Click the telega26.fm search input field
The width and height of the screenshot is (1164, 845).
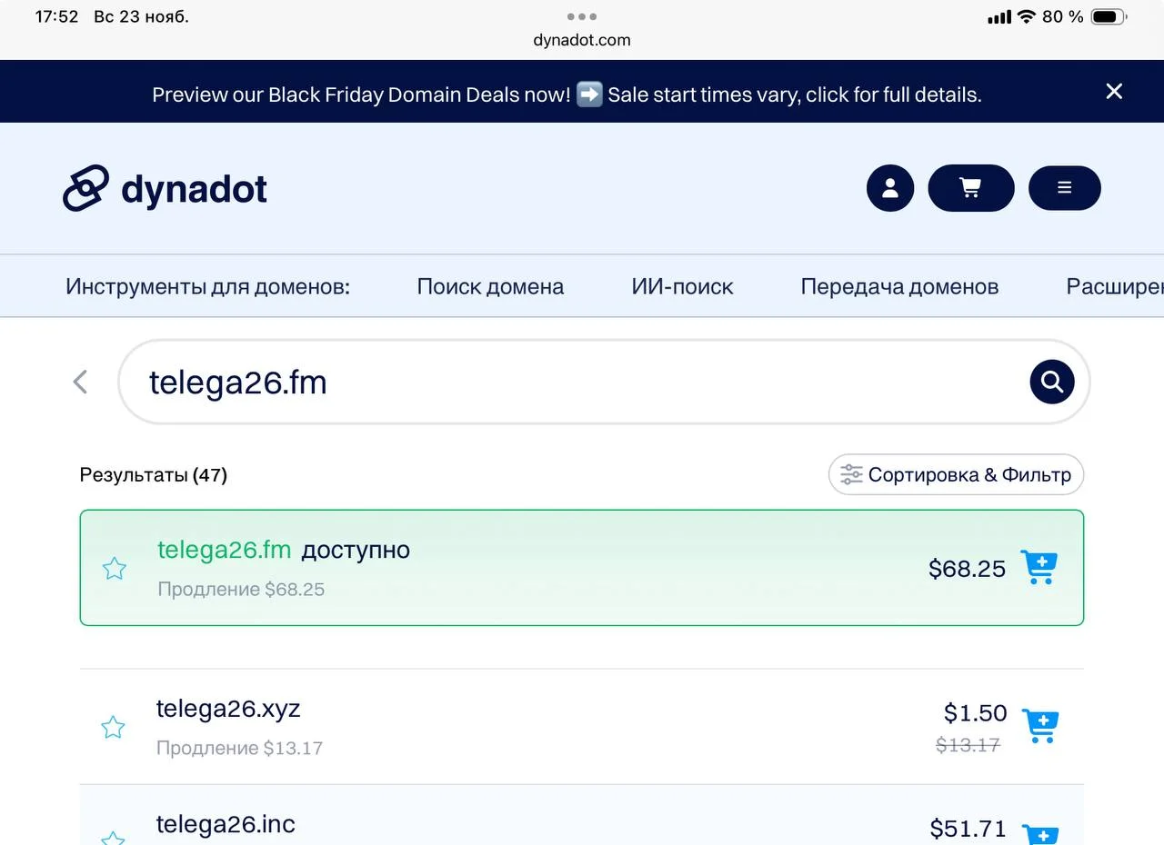pyautogui.click(x=573, y=383)
